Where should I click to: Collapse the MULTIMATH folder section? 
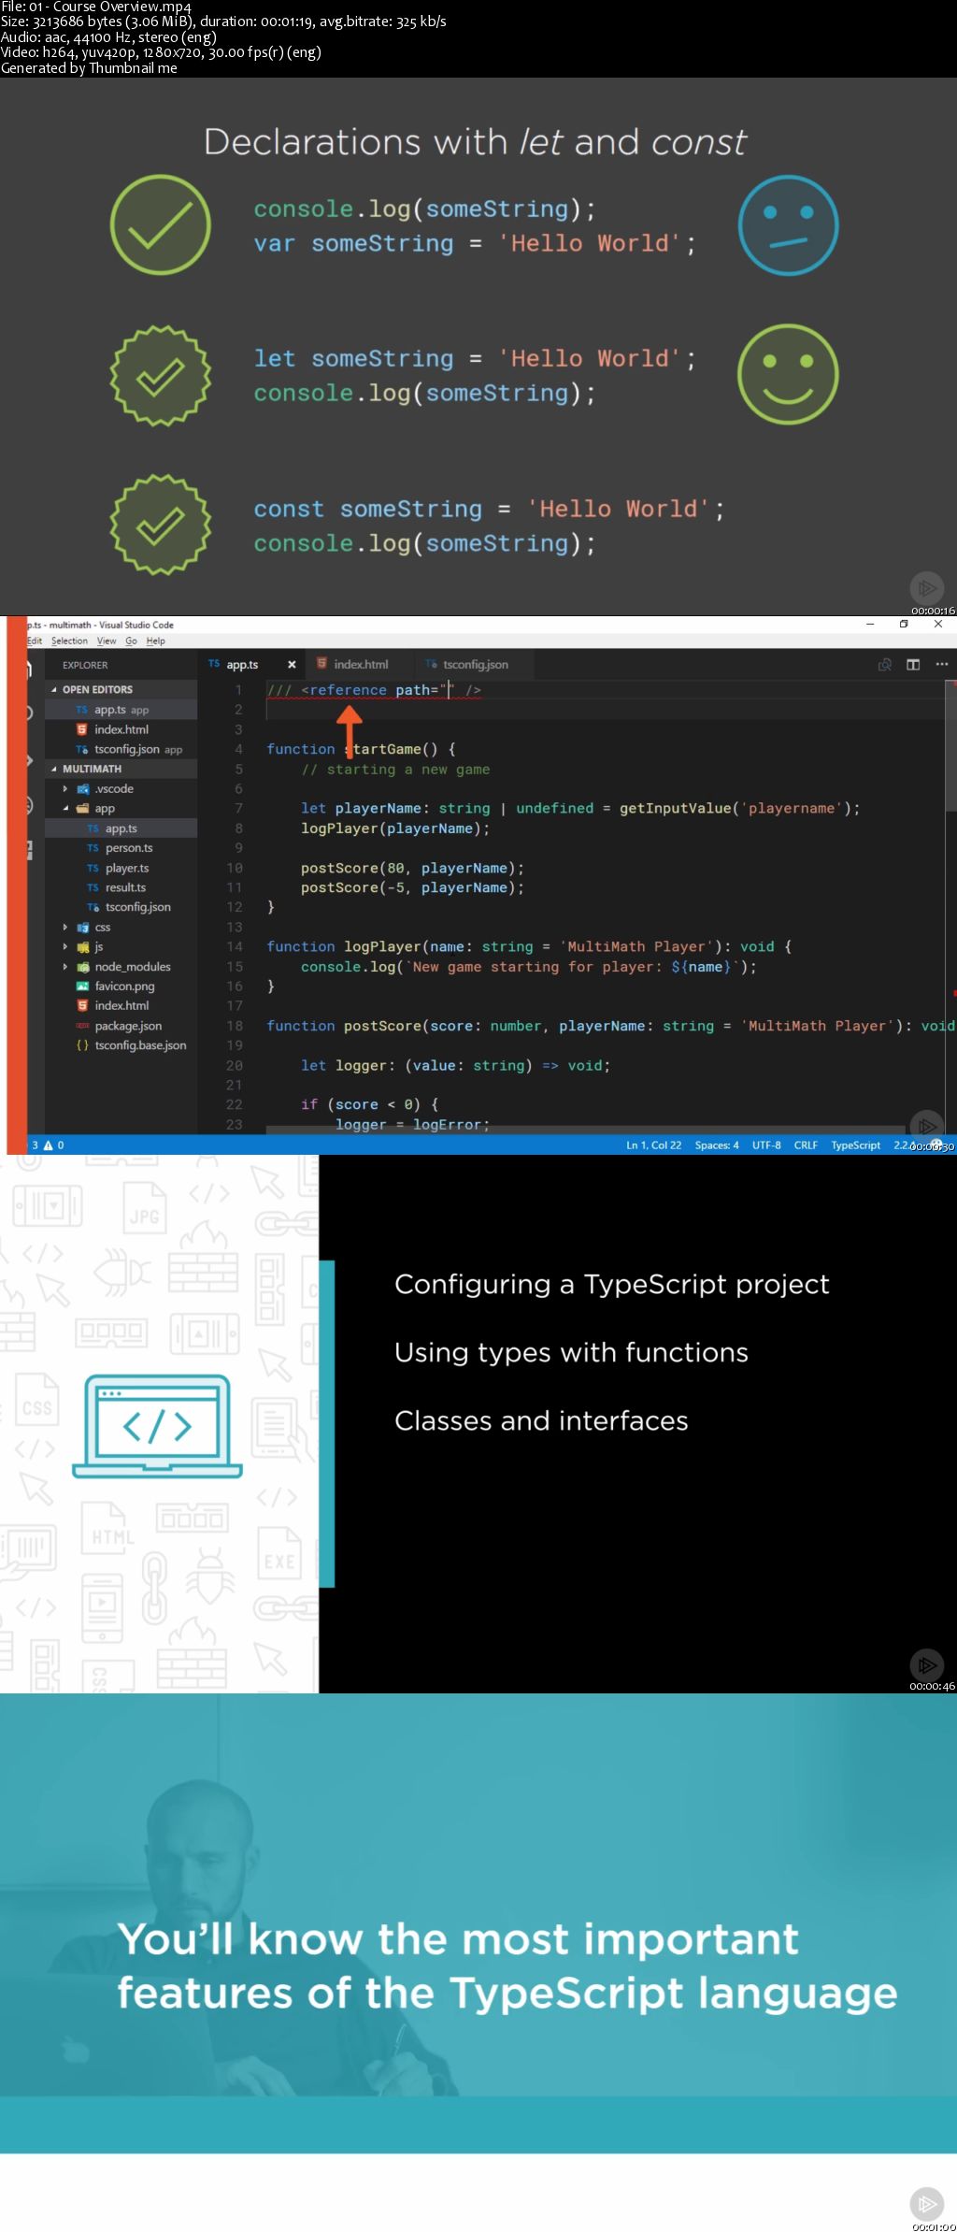[x=121, y=770]
